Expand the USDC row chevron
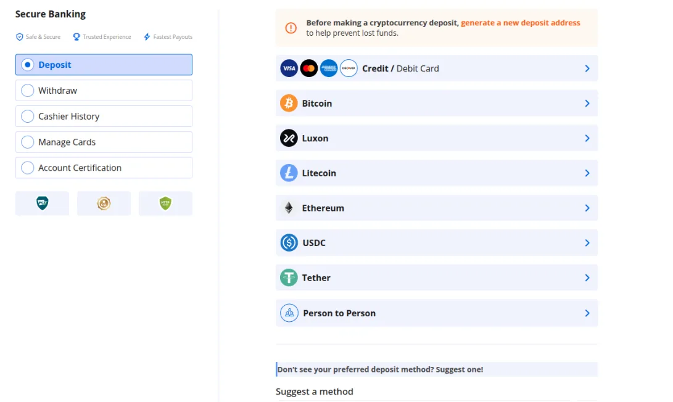Image resolution: width=673 pixels, height=402 pixels. [587, 243]
